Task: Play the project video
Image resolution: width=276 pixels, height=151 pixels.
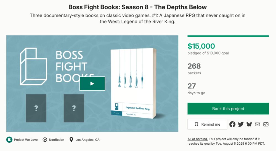Action: coord(92,83)
